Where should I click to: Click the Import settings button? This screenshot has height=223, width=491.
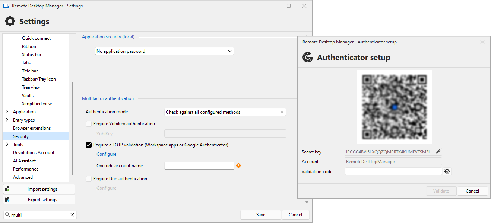(39, 189)
